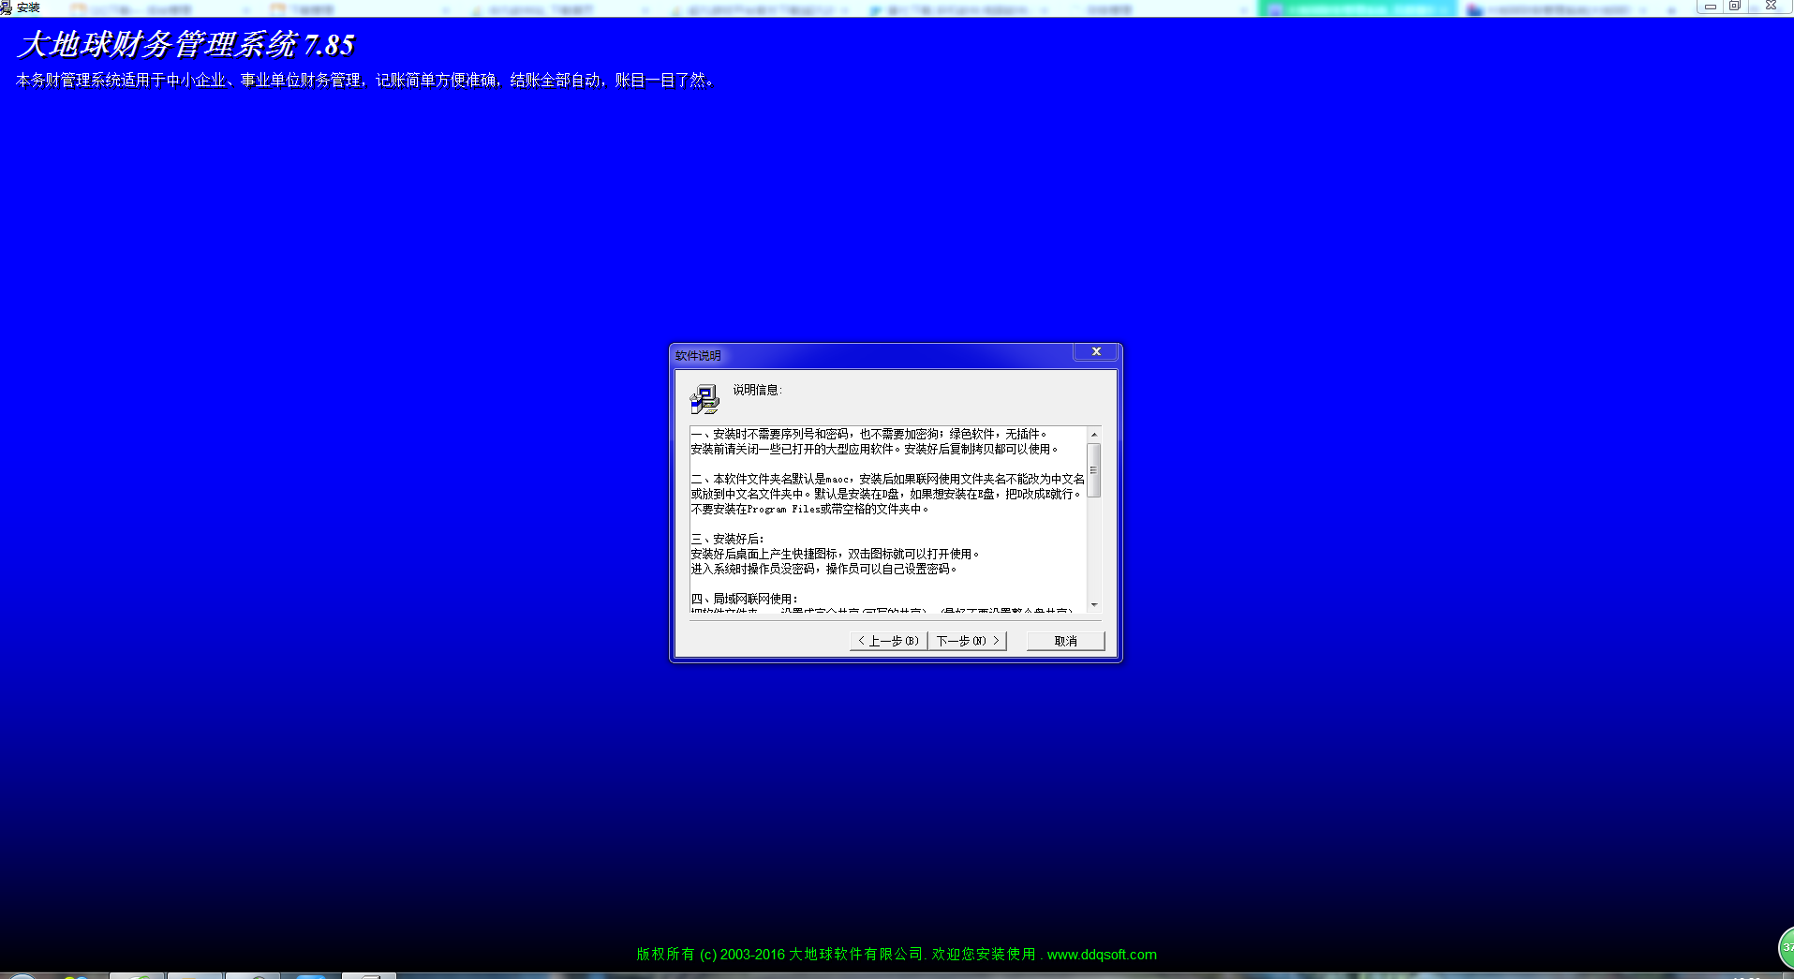Click the scroll down arrow in the info box
The height and width of the screenshot is (979, 1794).
1093,605
